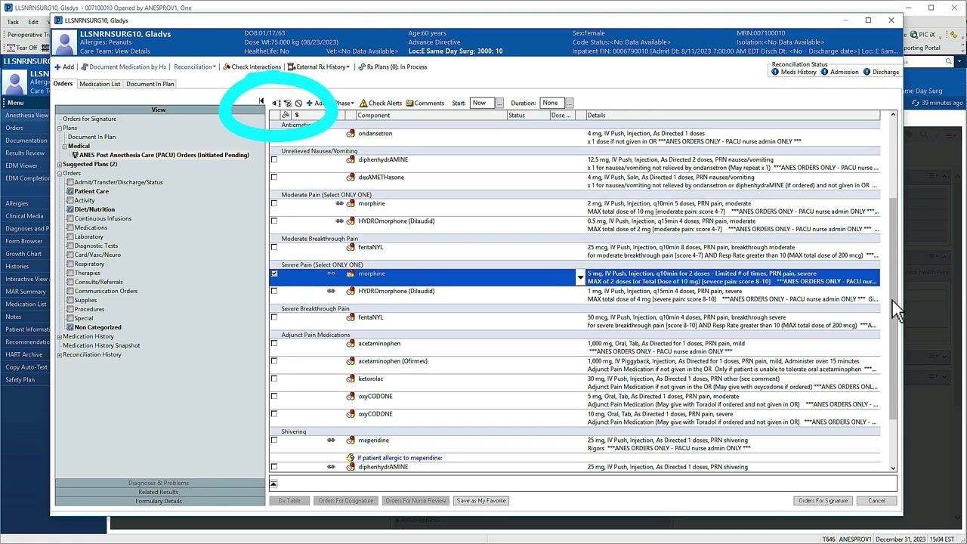Click the prohibited circle icon in plan toolbar
This screenshot has height=544, width=967.
click(x=298, y=104)
